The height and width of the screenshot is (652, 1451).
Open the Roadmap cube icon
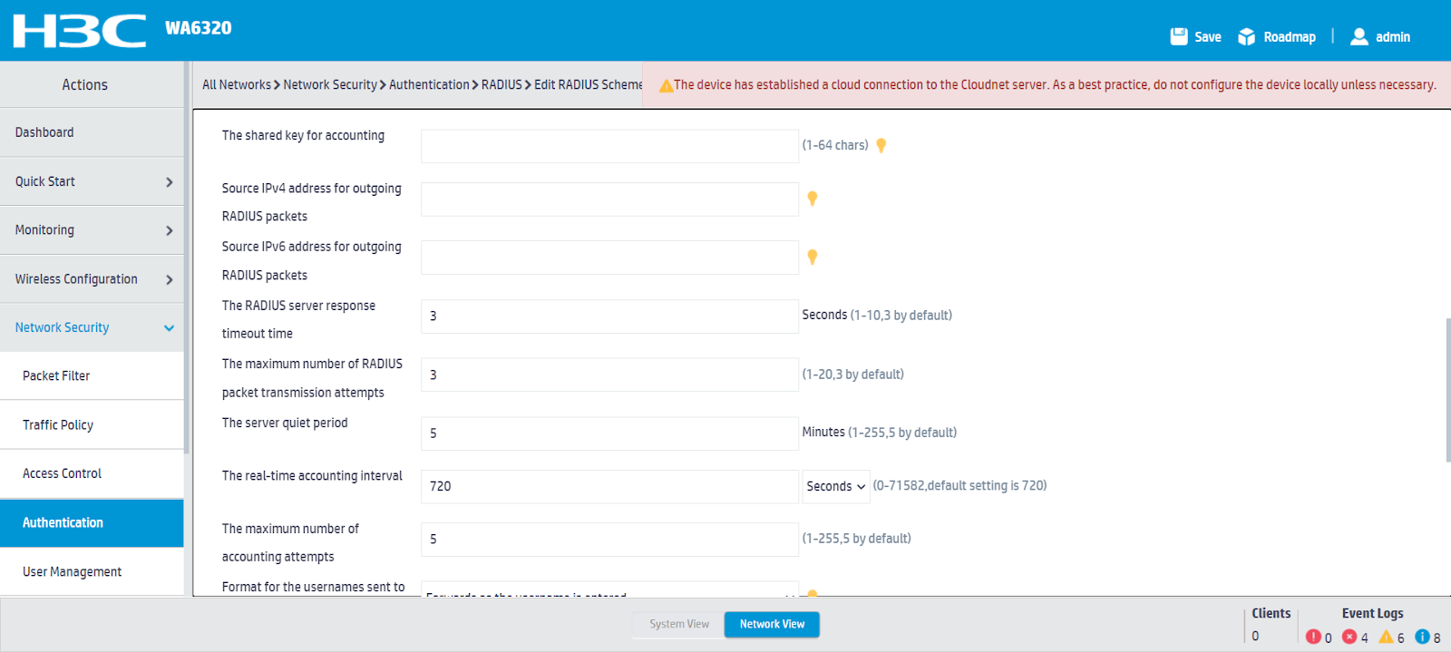coord(1246,36)
